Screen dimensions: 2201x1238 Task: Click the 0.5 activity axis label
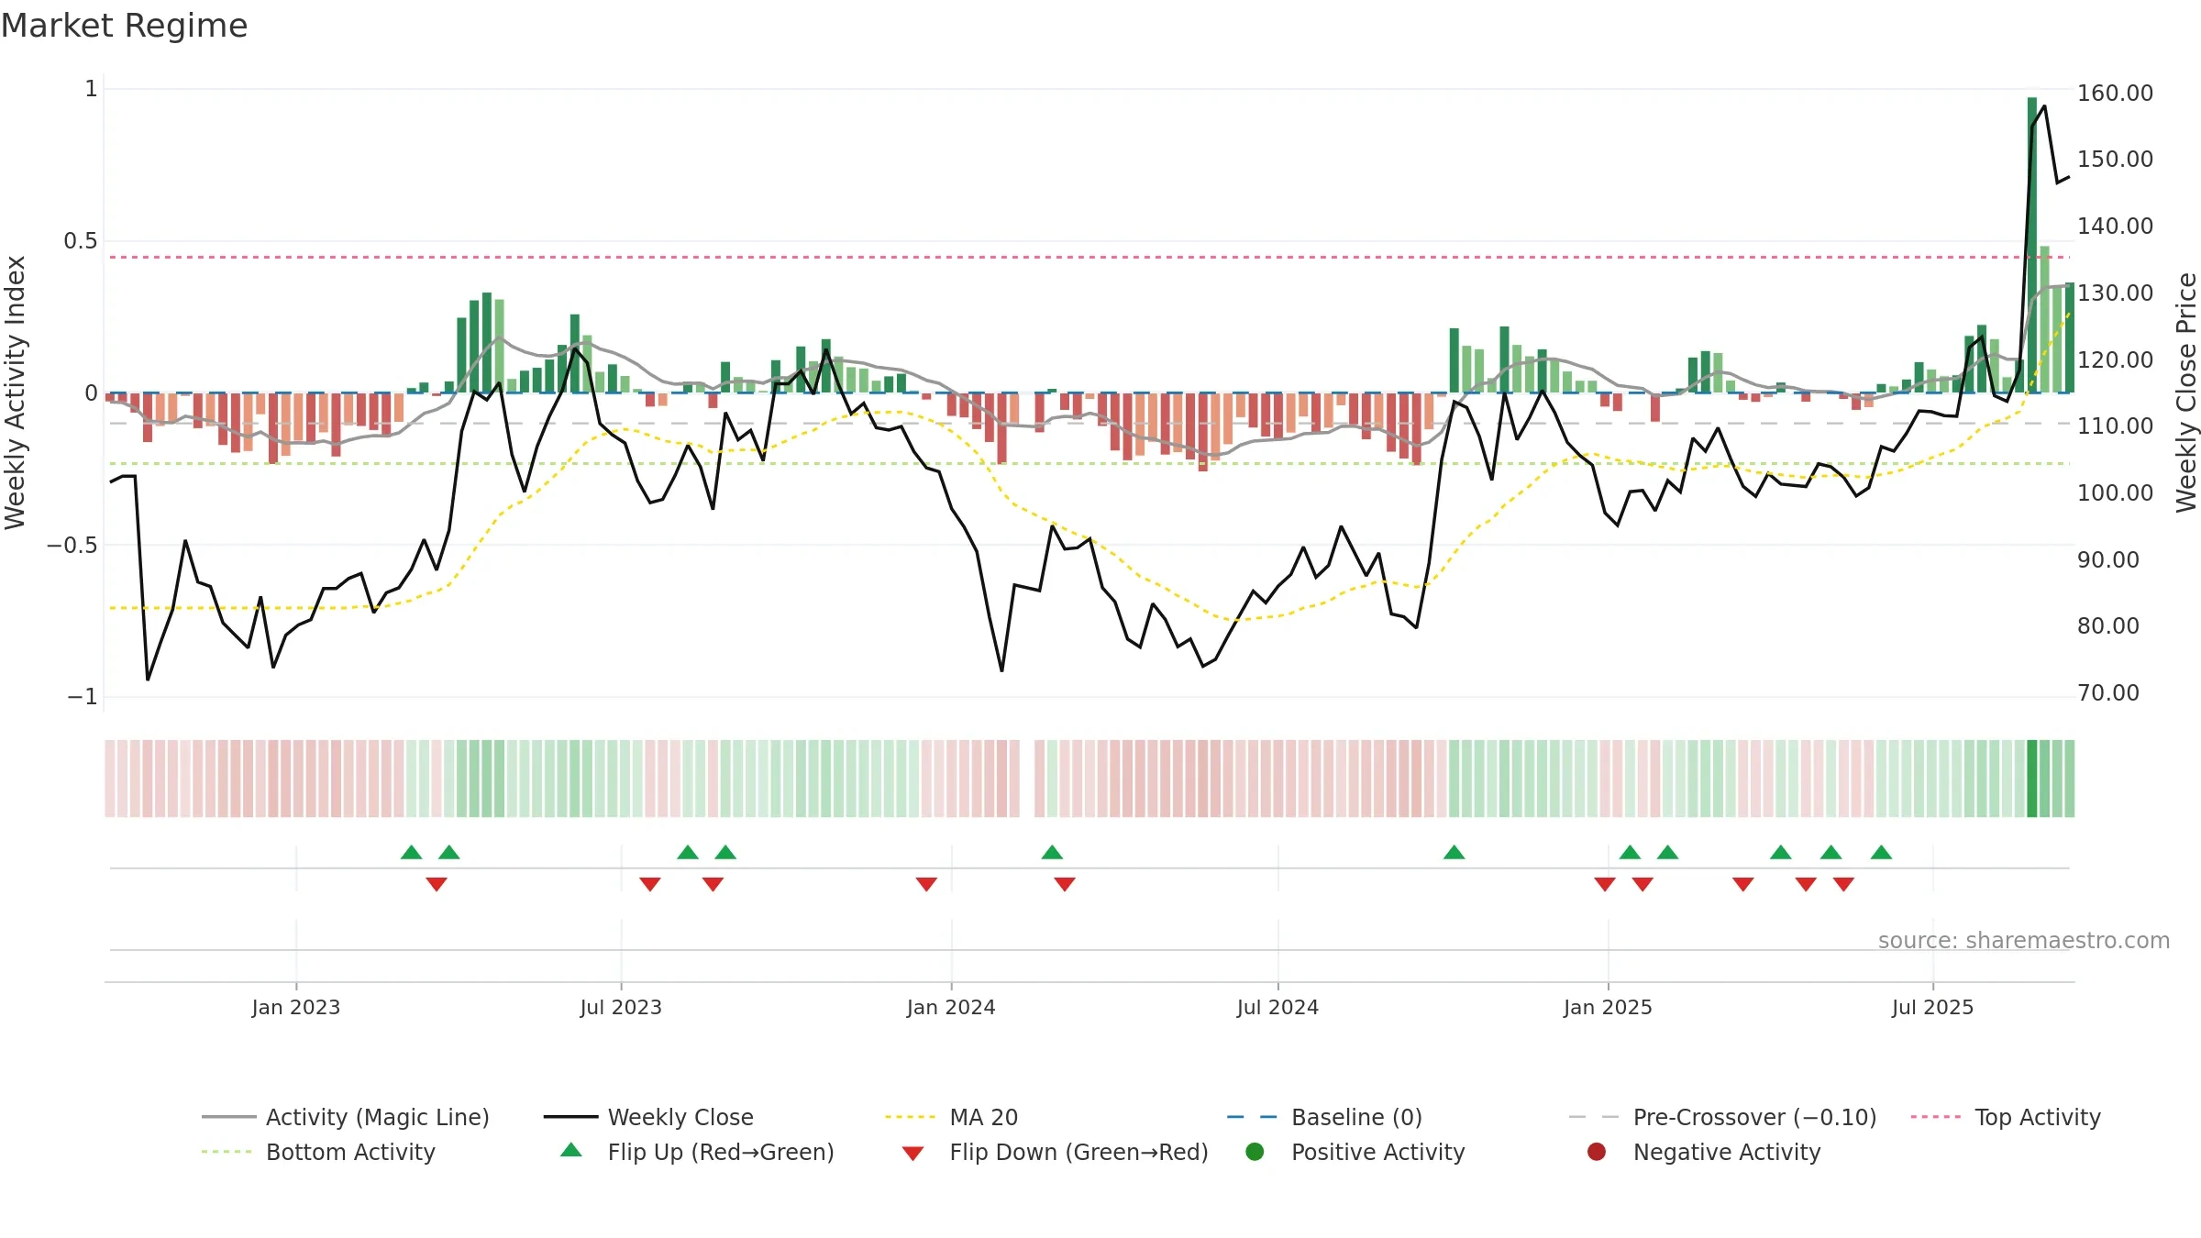(80, 241)
